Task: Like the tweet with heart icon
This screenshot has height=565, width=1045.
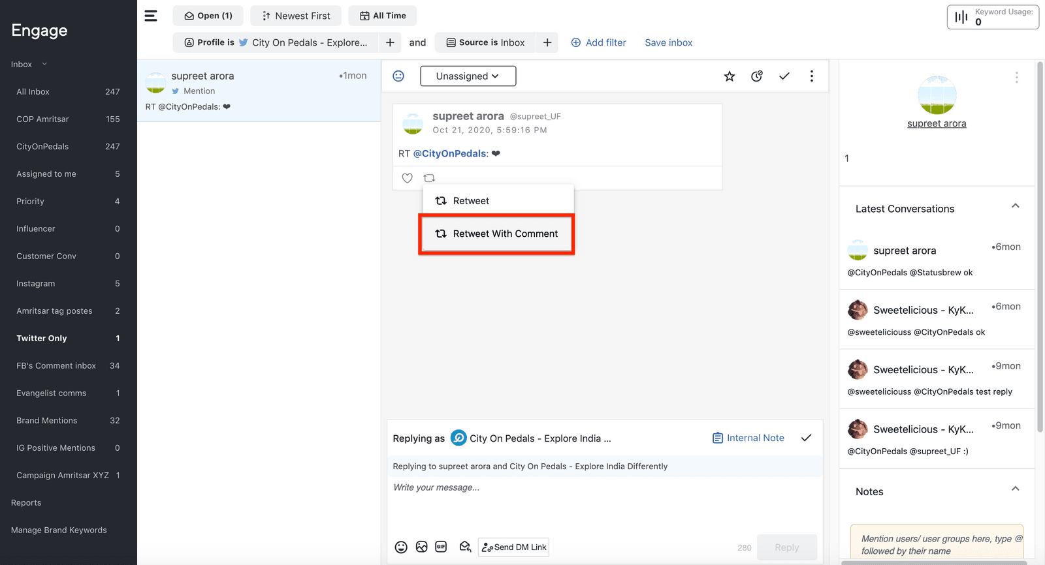Action: click(x=407, y=178)
